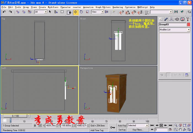193x133 pixels.
Task: Choose Rectangular Selection Region tool
Action: (62, 12)
